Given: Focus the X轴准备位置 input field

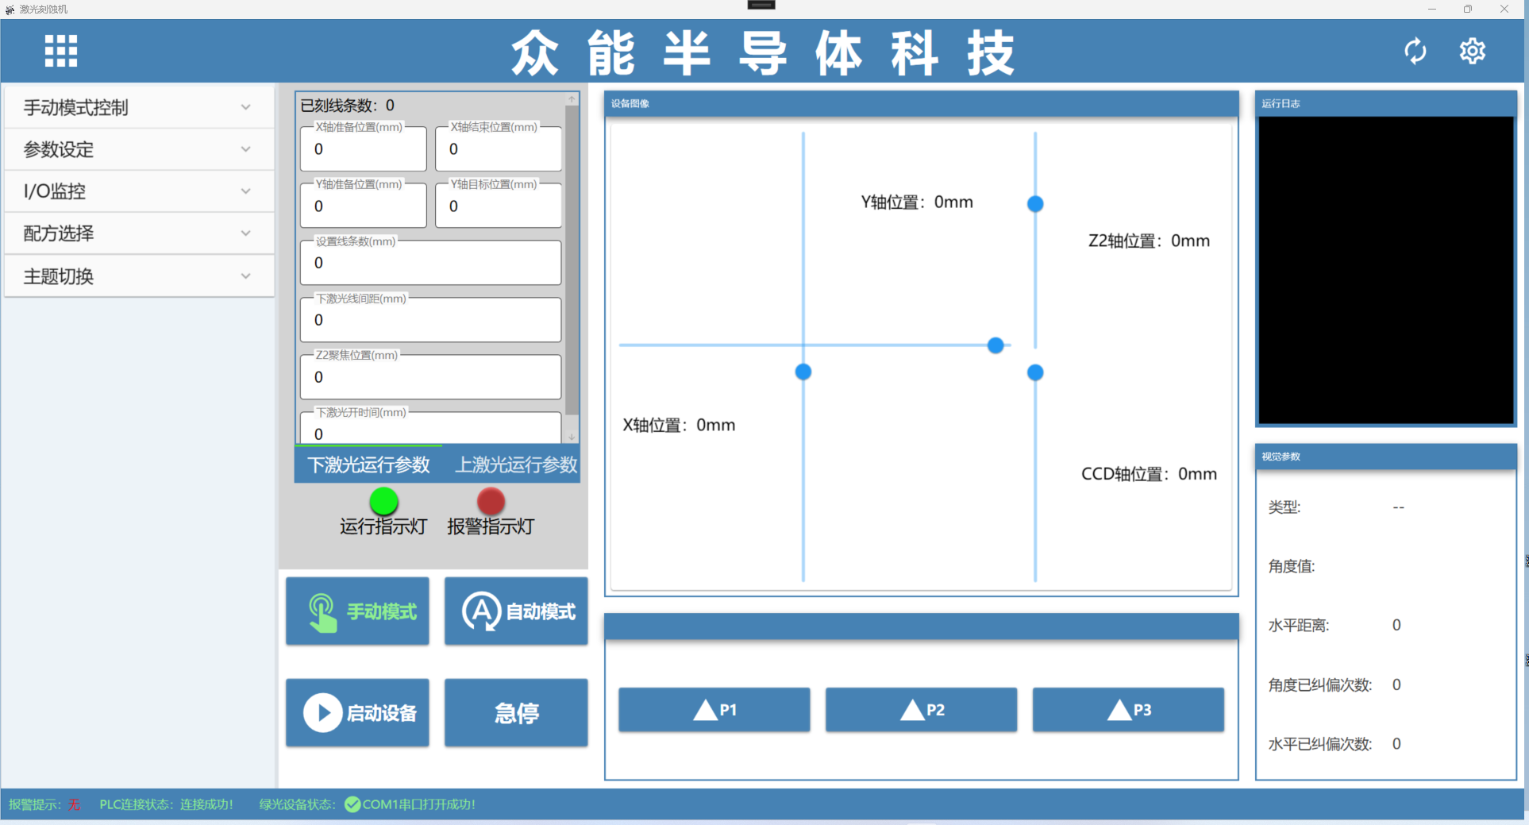Looking at the screenshot, I should pos(364,148).
